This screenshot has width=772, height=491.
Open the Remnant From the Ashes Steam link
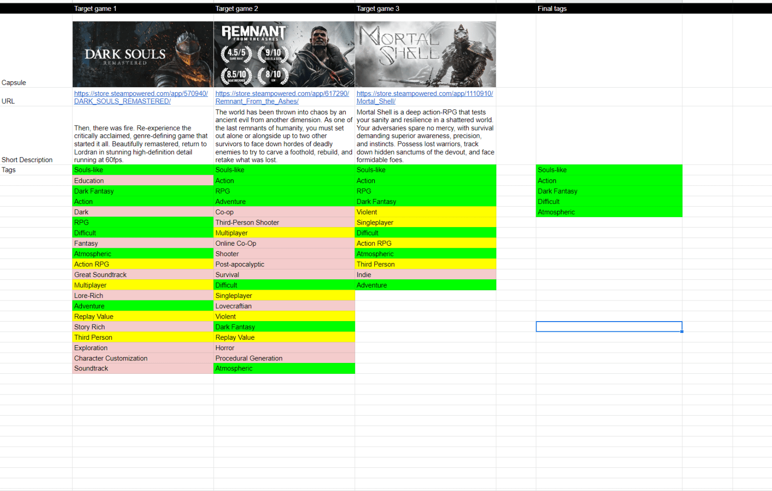tap(282, 94)
